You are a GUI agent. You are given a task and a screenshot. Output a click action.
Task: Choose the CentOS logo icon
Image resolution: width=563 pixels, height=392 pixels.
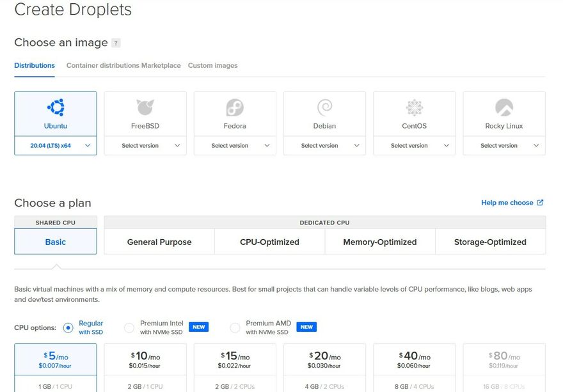coord(414,107)
